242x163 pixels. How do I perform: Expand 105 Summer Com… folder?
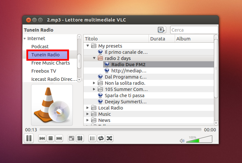pos(94,89)
